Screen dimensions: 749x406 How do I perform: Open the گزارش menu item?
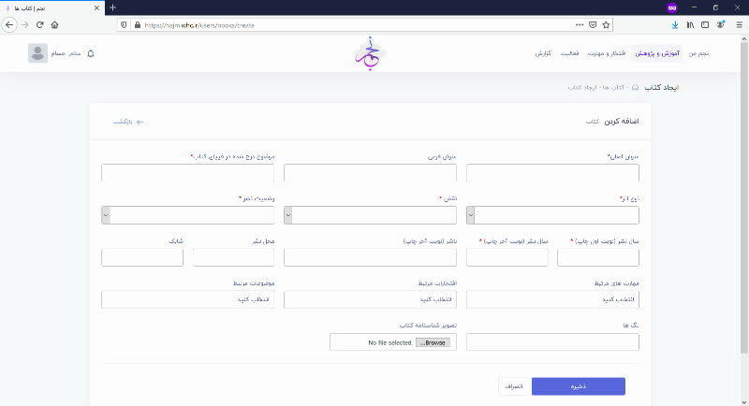coord(543,53)
